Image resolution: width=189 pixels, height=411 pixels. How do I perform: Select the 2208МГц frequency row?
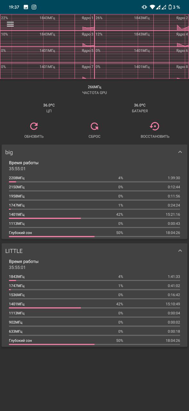94,179
